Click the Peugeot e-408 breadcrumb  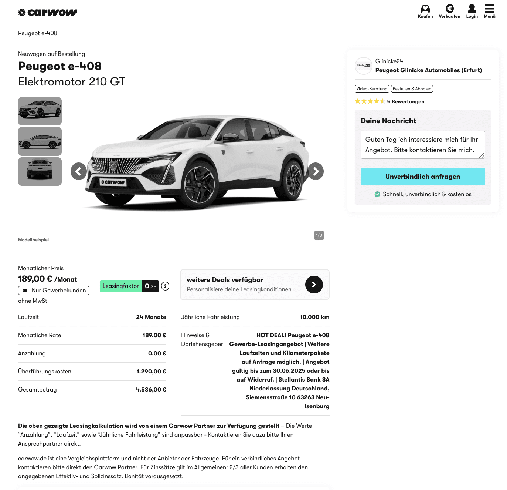[x=38, y=33]
